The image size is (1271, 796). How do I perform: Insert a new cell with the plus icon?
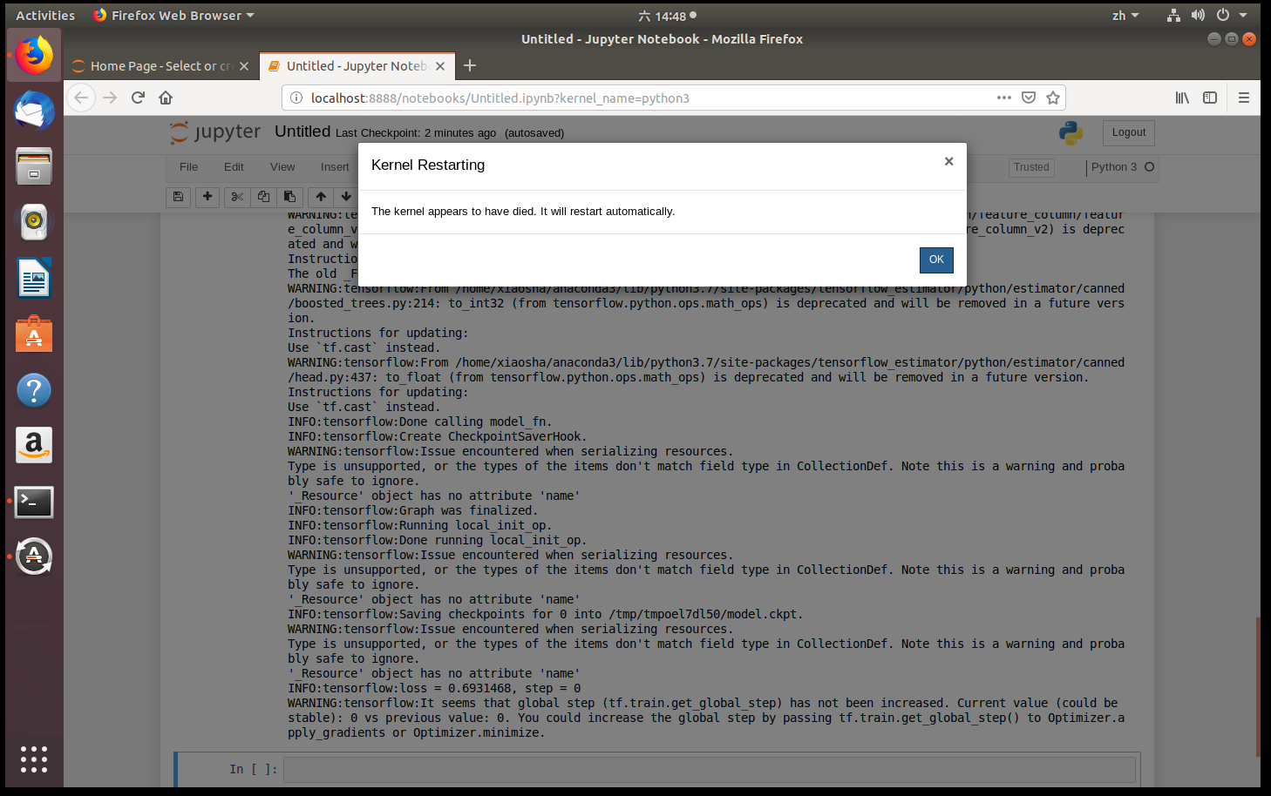click(207, 197)
